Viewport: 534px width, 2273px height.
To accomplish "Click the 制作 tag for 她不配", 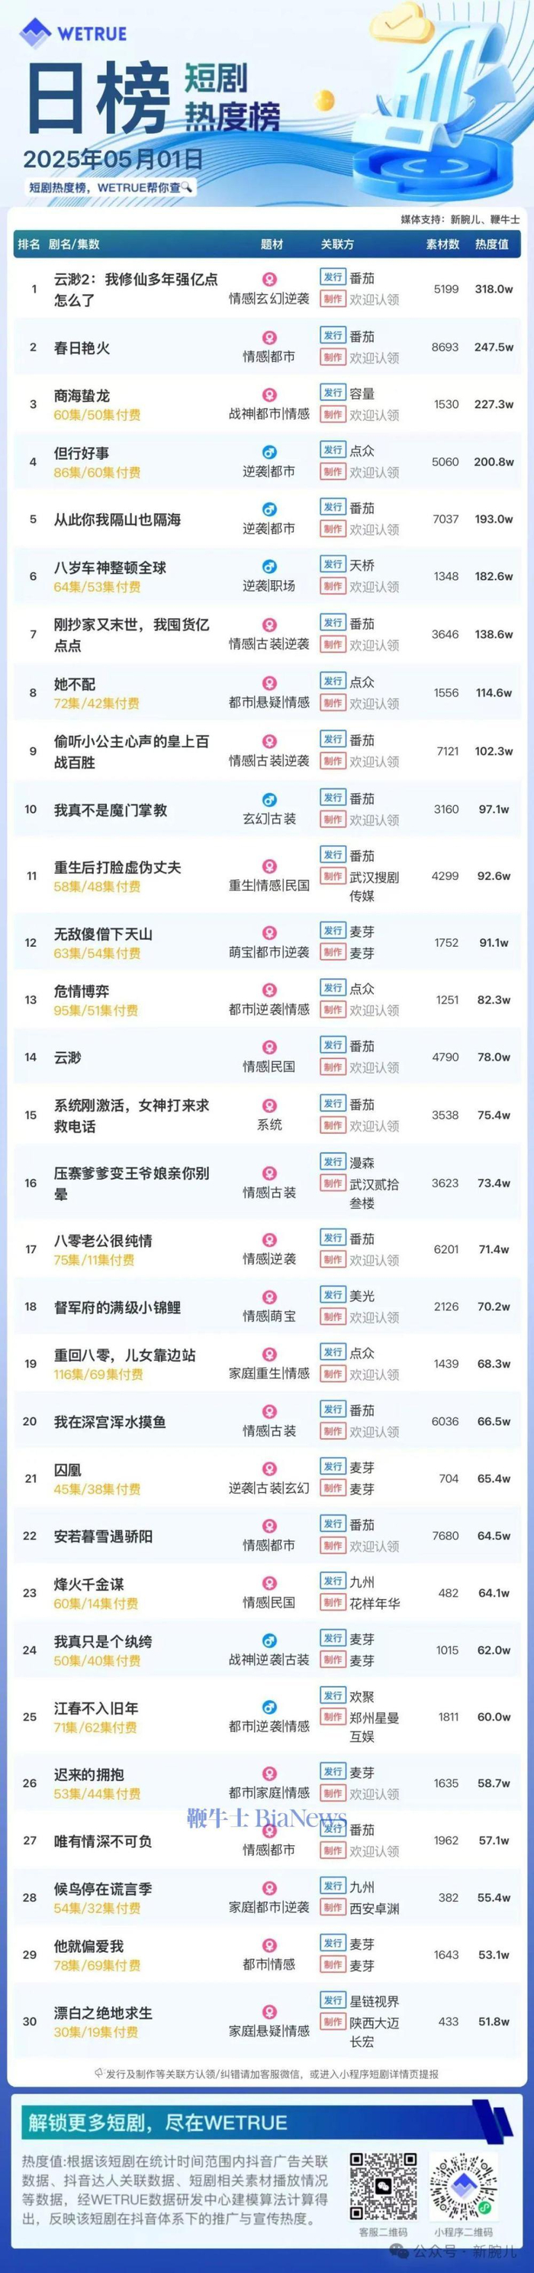I will [332, 703].
